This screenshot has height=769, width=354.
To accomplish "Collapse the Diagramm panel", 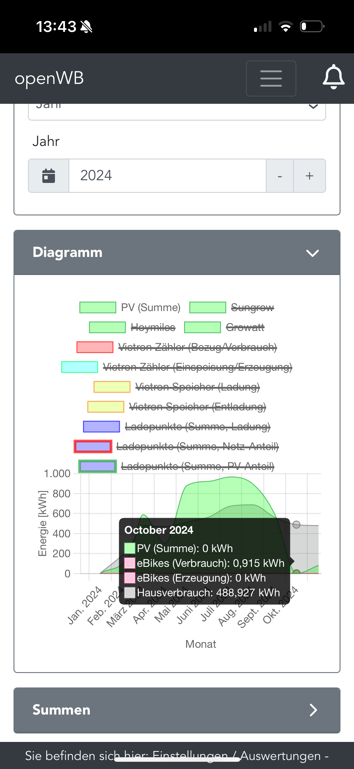I will point(312,253).
